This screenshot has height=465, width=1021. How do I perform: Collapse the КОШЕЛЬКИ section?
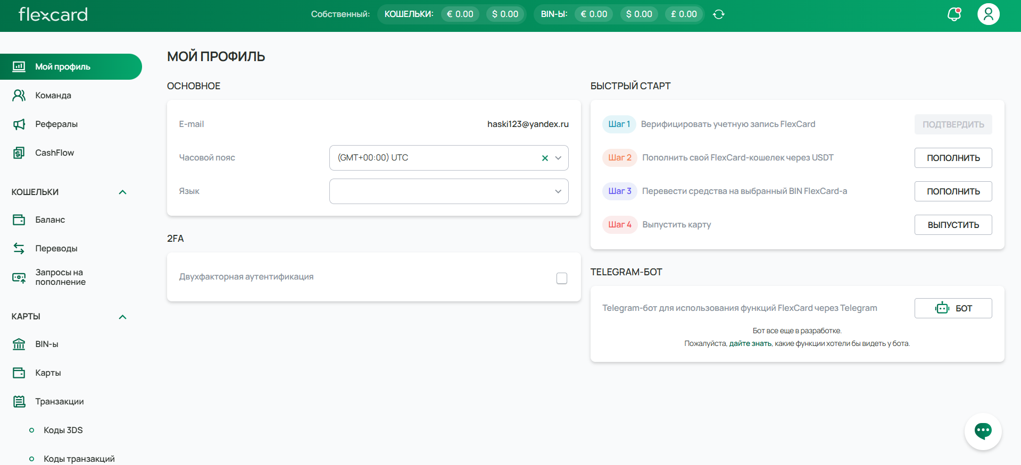click(122, 192)
